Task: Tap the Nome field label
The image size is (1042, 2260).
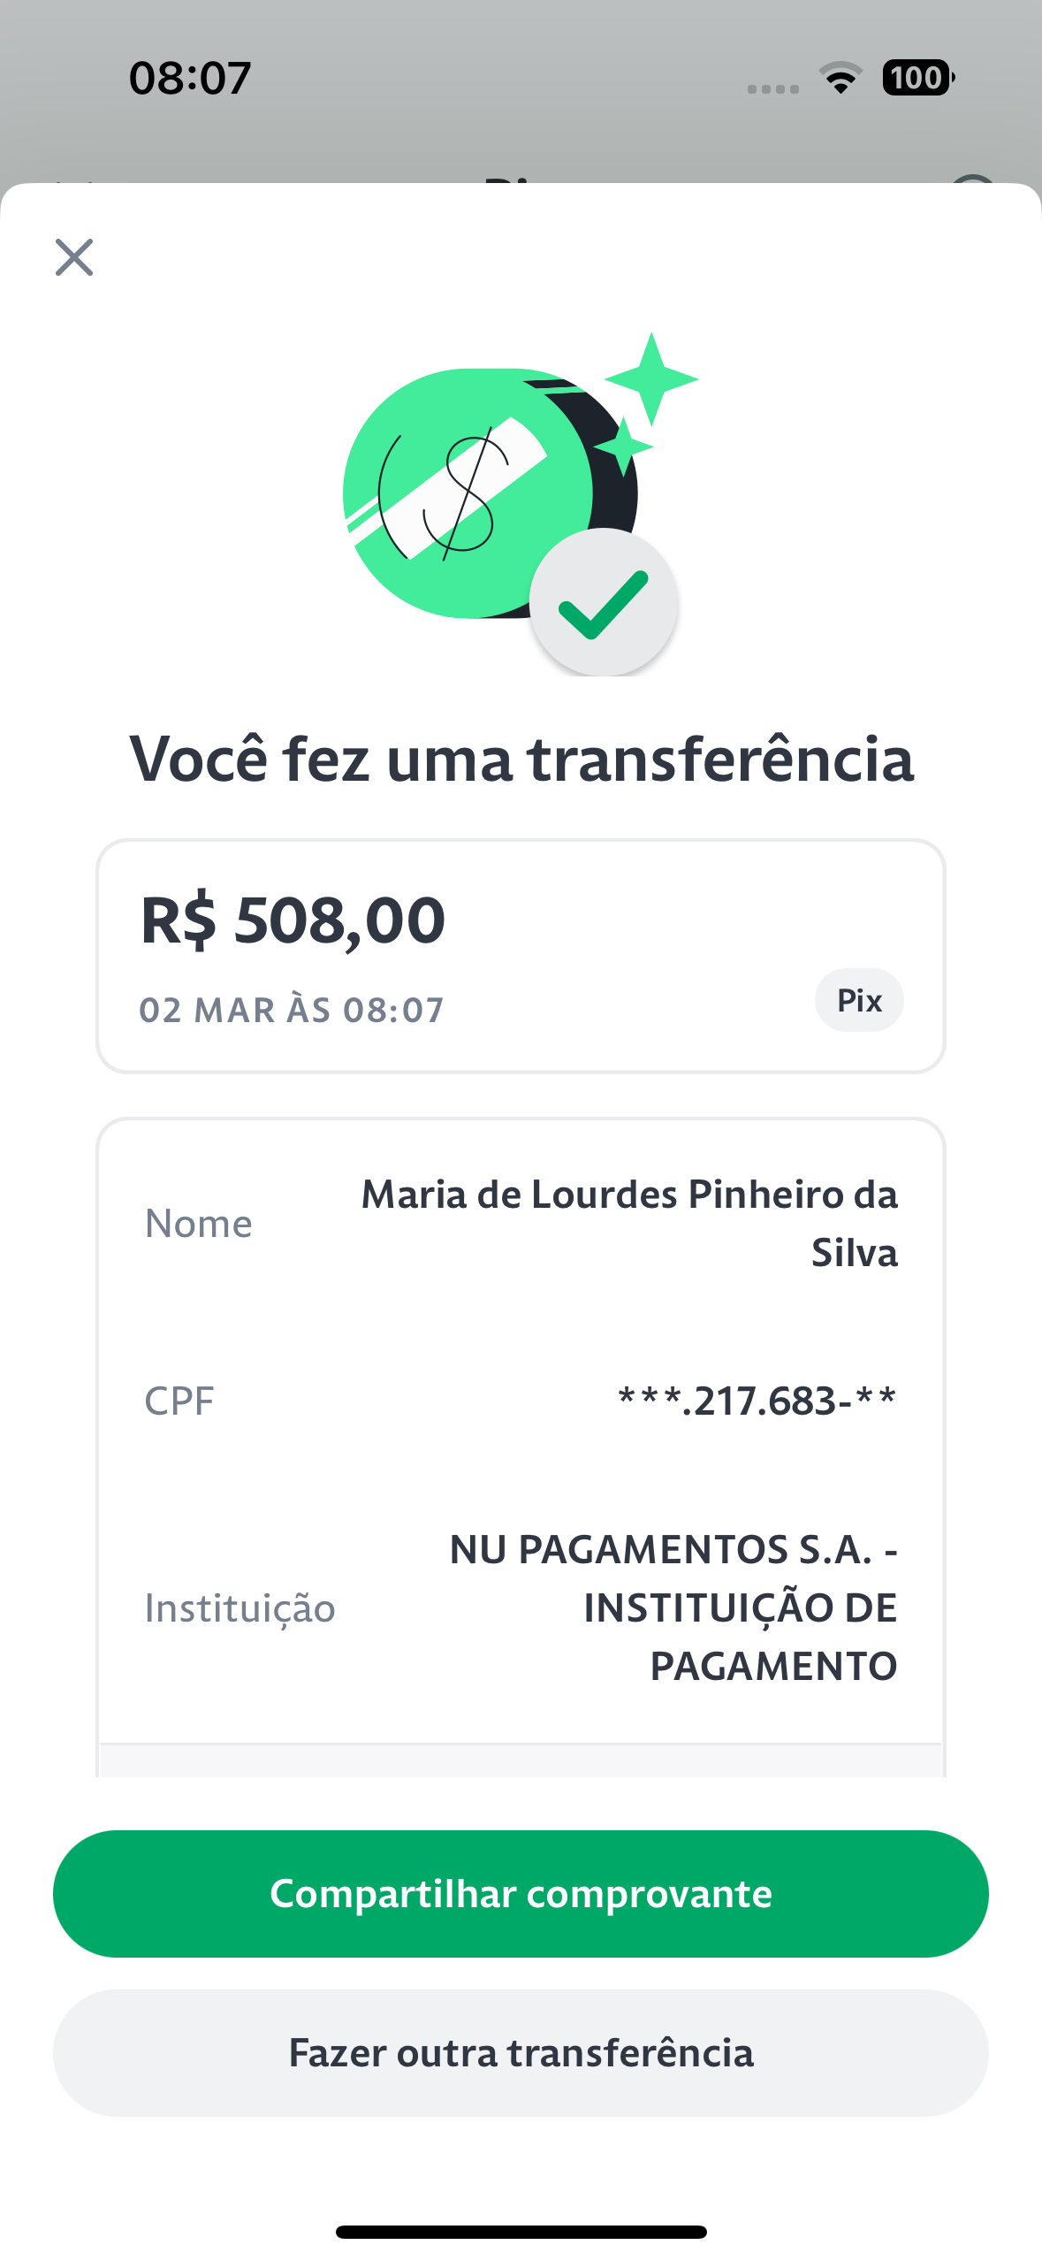Action: (199, 1224)
